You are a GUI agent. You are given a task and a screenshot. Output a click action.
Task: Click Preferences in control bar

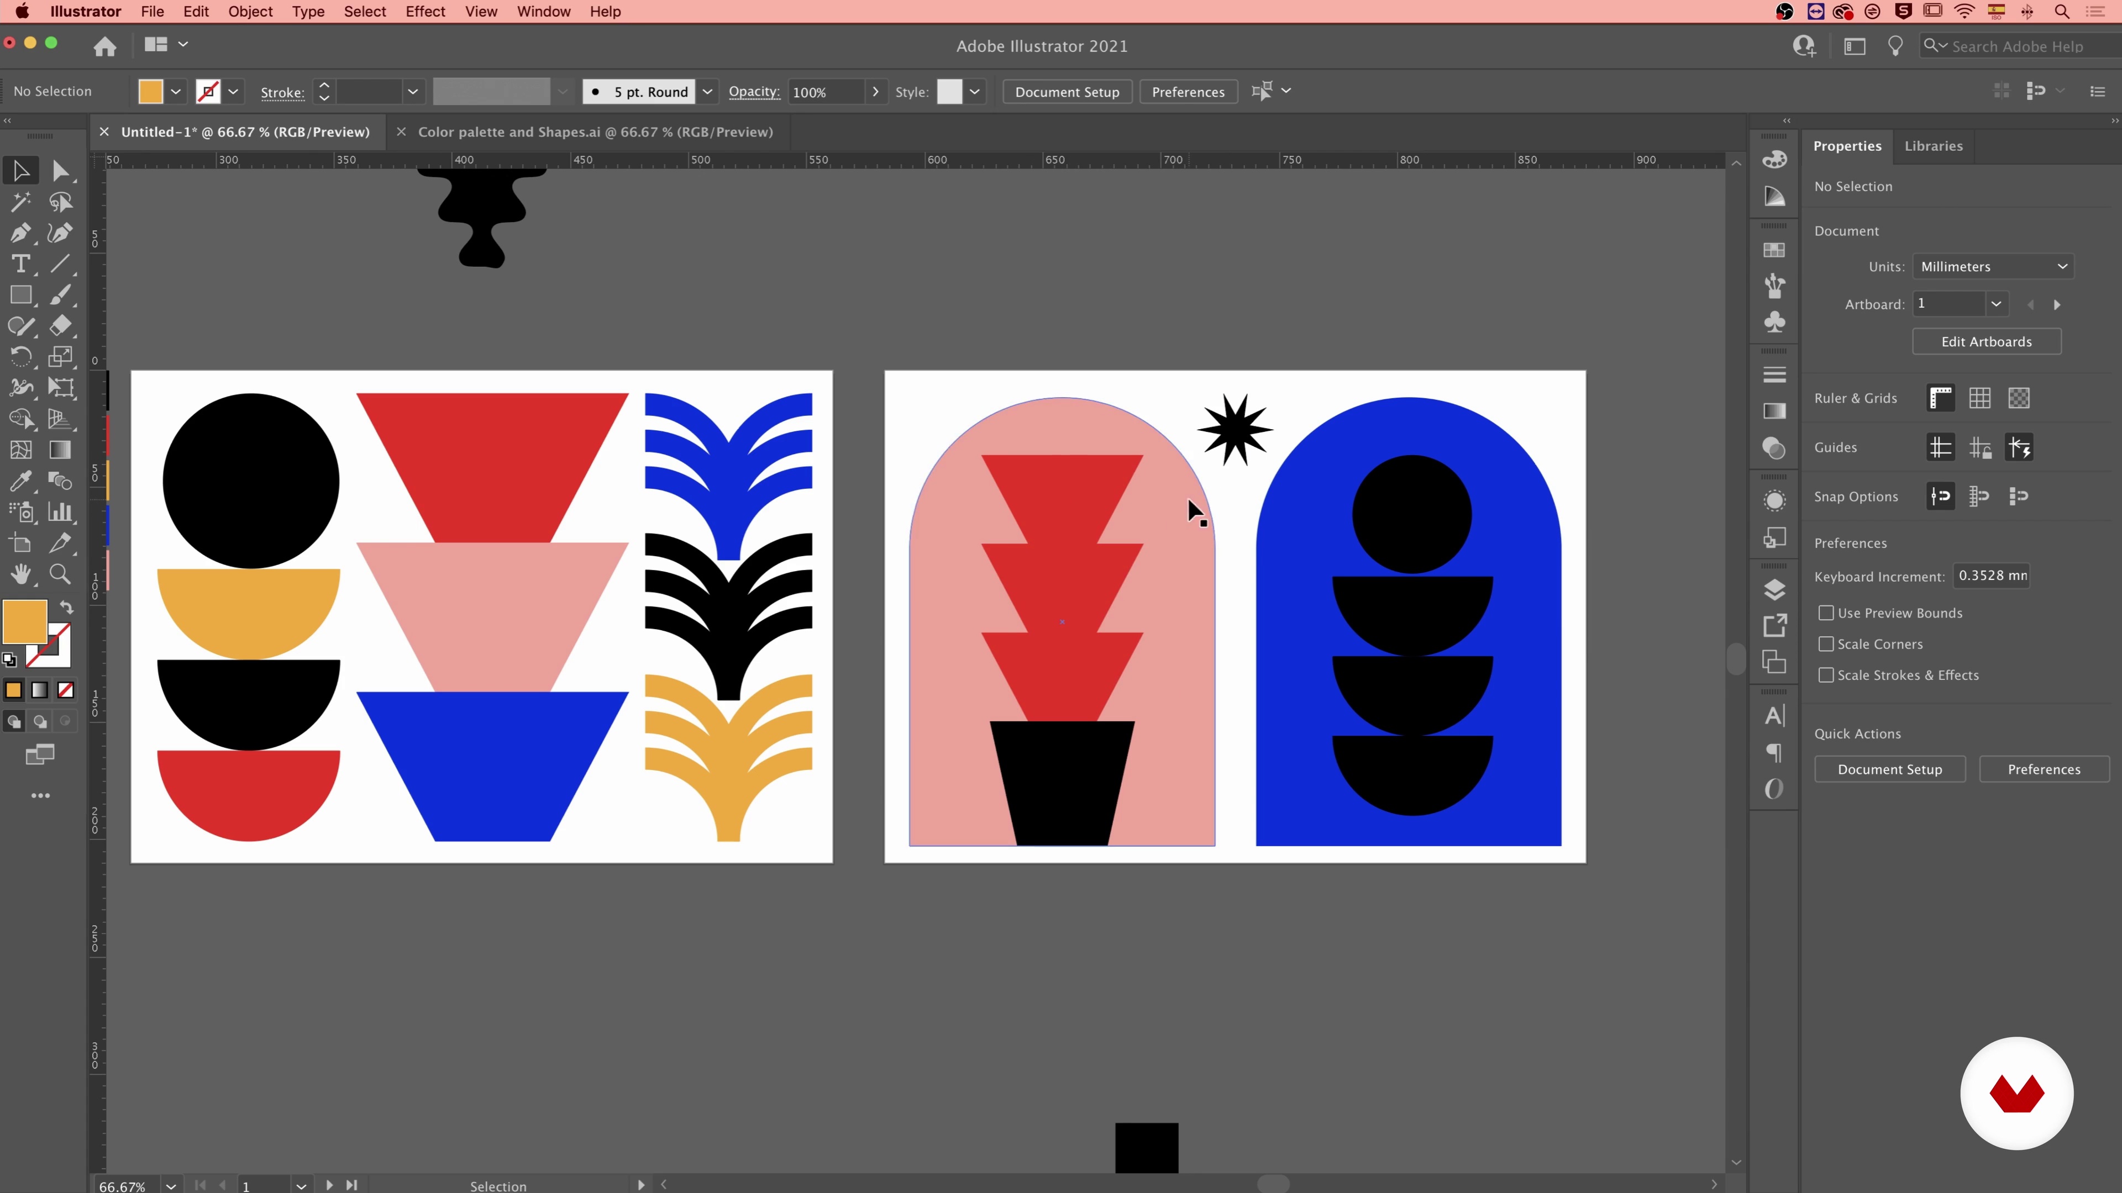coord(1188,91)
